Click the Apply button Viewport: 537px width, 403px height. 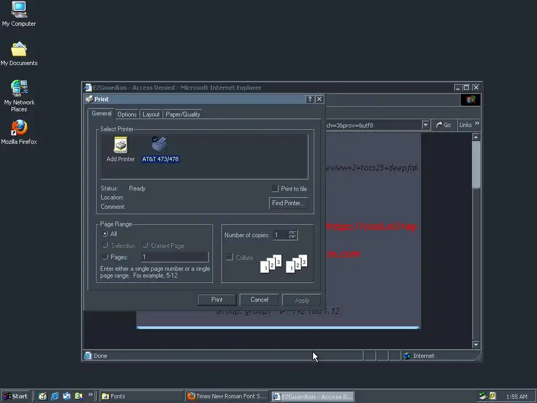coord(302,300)
